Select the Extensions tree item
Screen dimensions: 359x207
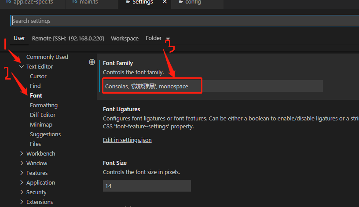coord(40,202)
